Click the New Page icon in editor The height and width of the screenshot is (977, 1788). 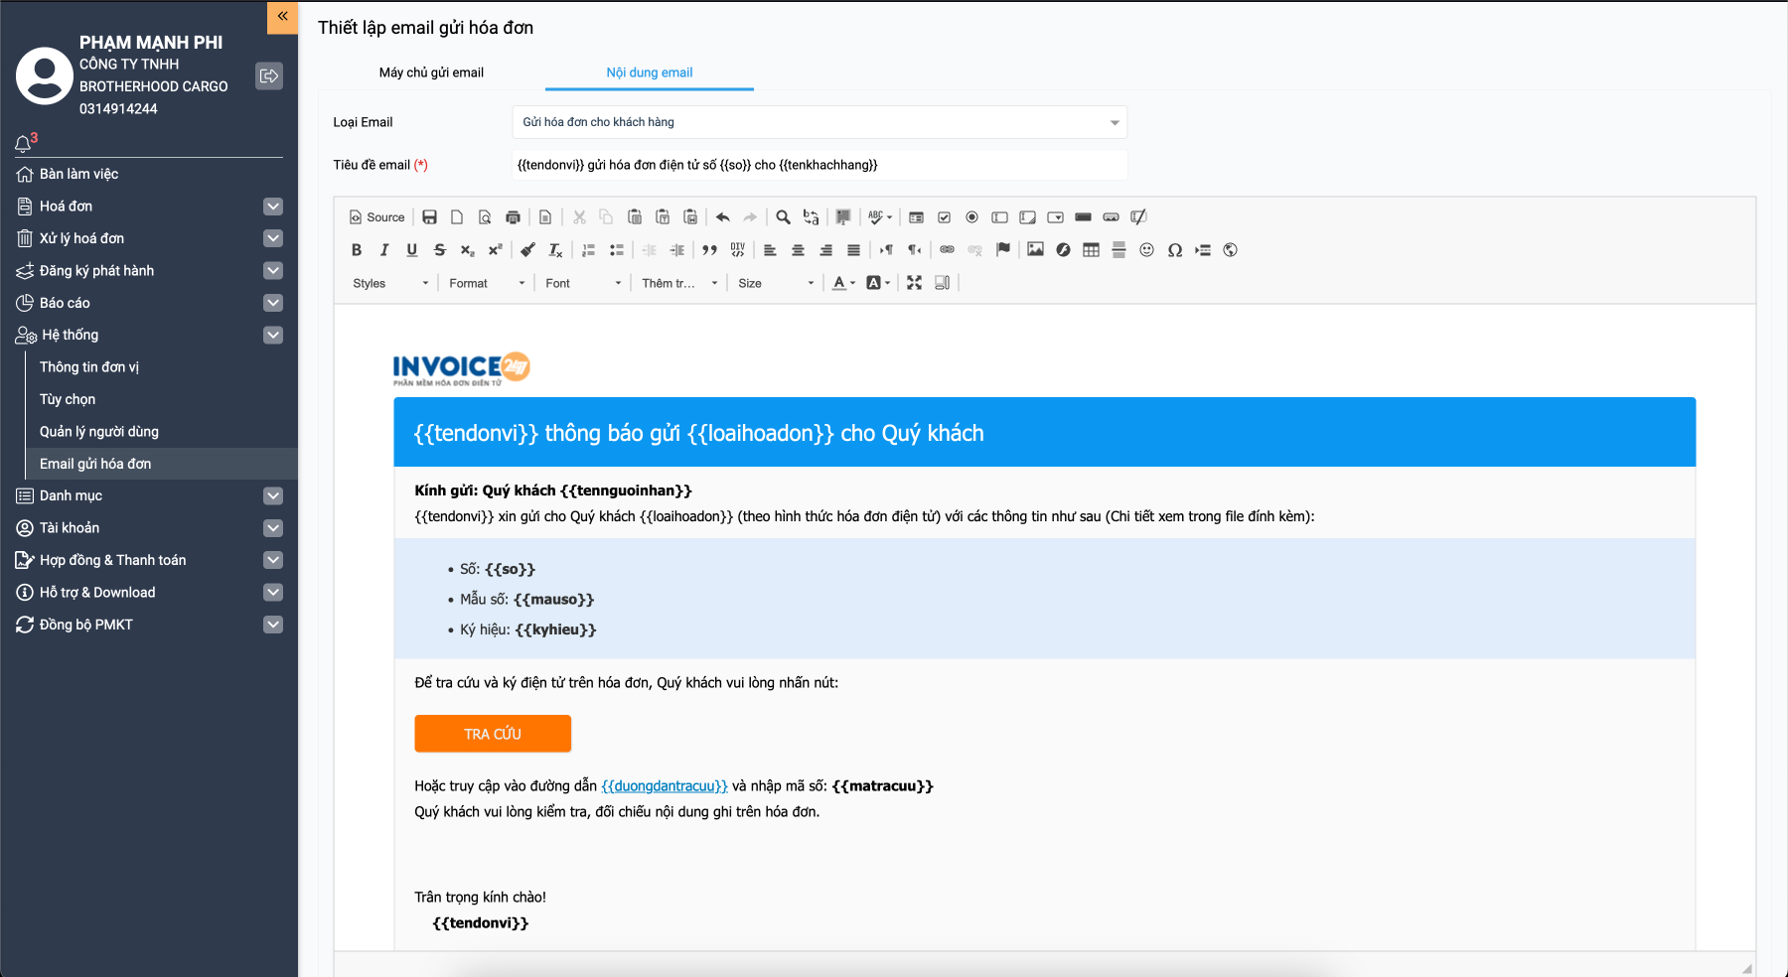[x=457, y=217]
